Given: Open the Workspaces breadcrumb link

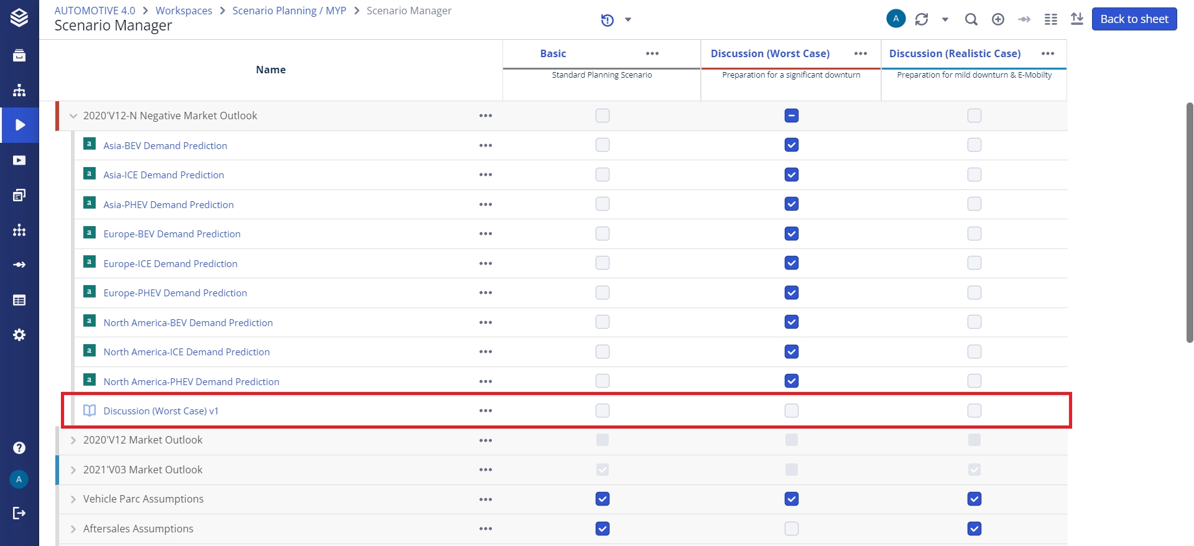Looking at the screenshot, I should pos(183,11).
